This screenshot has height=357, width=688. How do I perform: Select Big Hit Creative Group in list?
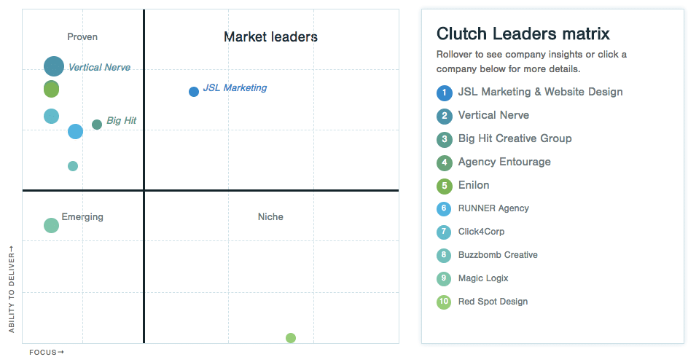tap(515, 138)
